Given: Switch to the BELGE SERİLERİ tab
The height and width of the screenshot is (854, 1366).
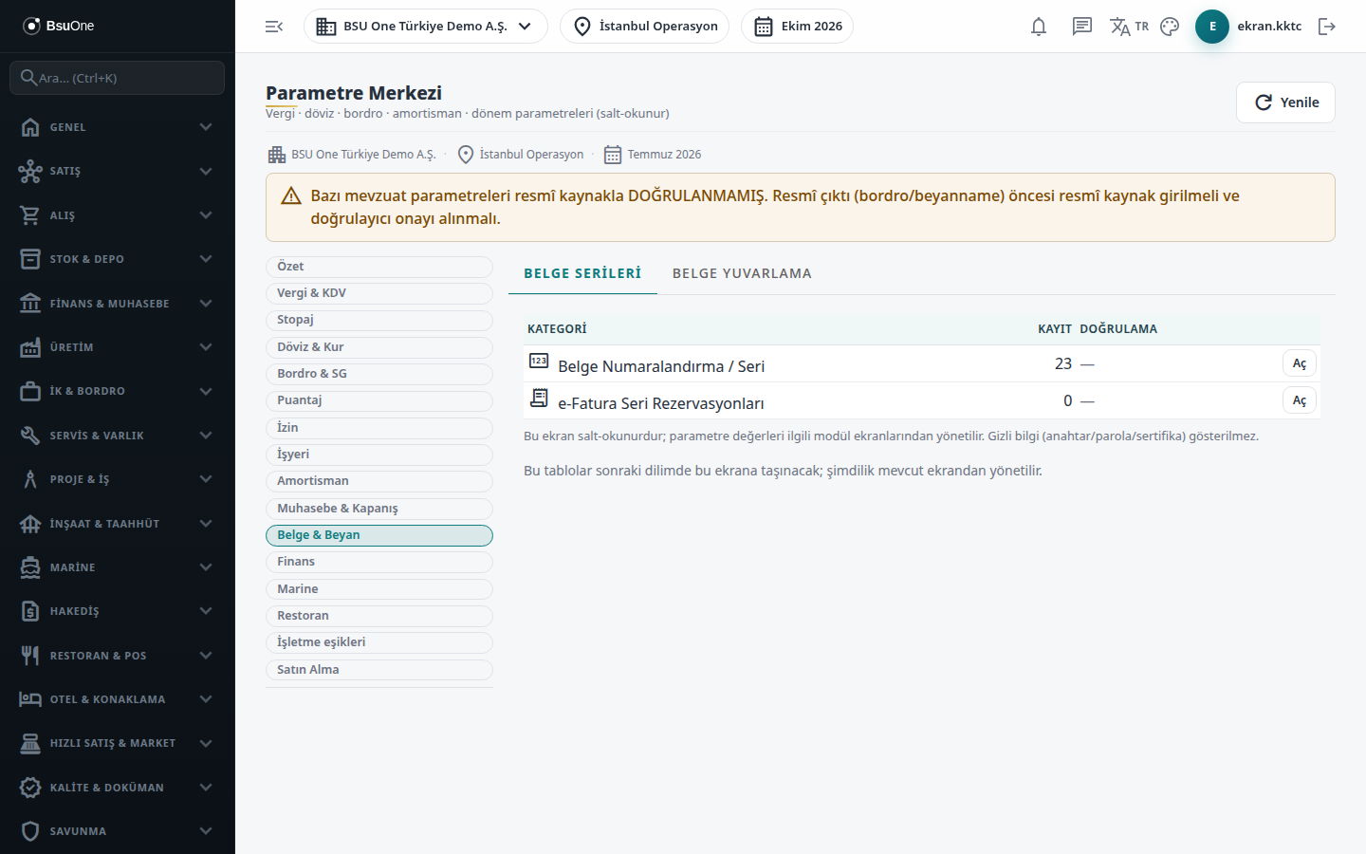Looking at the screenshot, I should pyautogui.click(x=582, y=273).
